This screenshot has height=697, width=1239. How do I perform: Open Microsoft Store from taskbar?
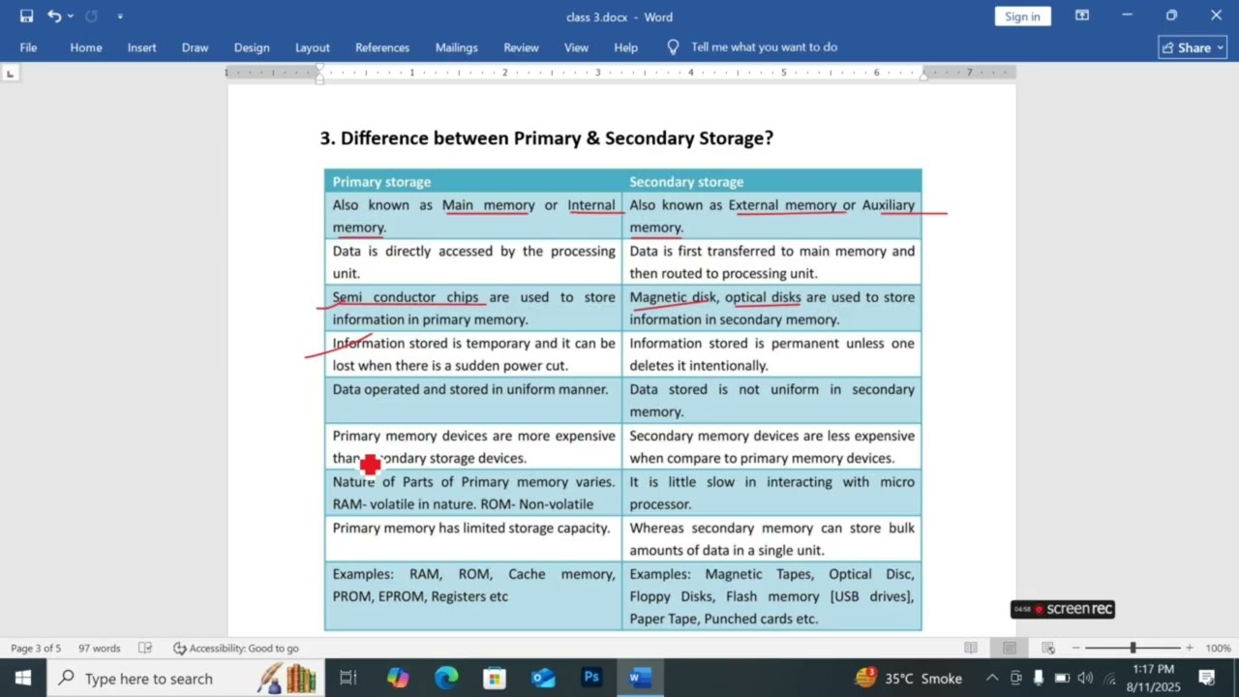click(495, 679)
